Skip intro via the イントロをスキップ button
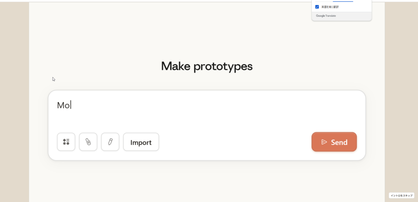This screenshot has height=202, width=418. 401,195
